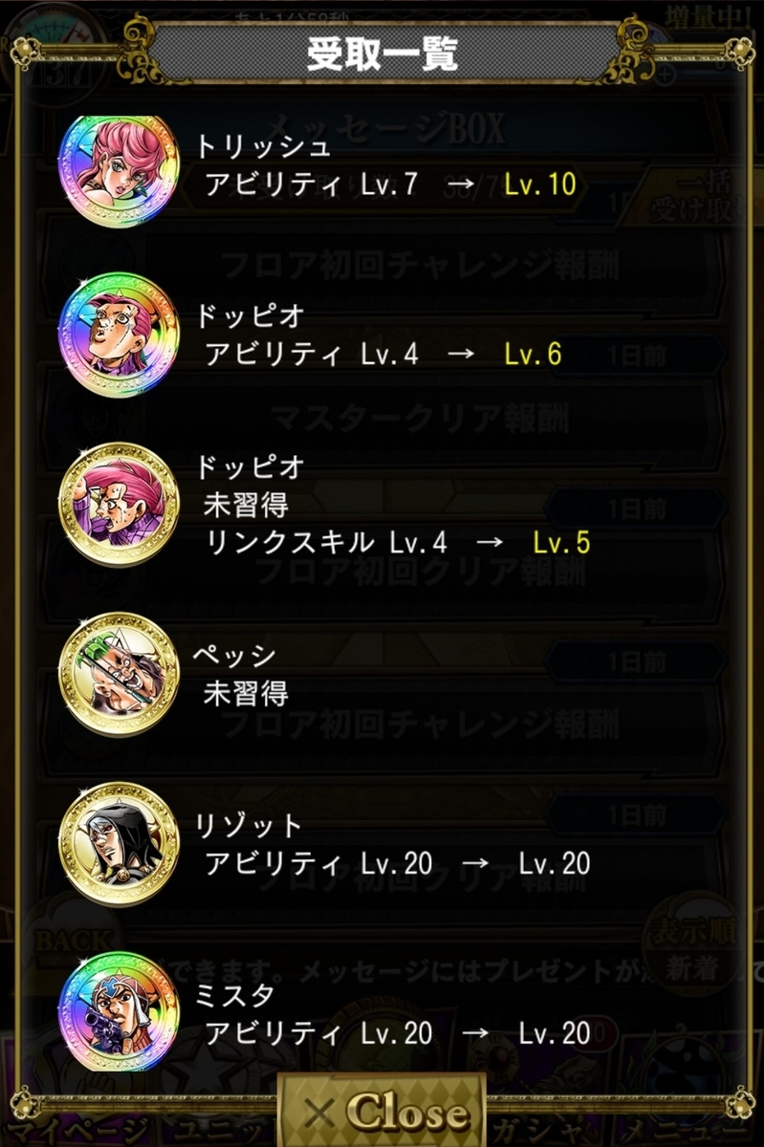Image resolution: width=764 pixels, height=1147 pixels.
Task: Tap Doppio's gold medal icon
Action: [120, 507]
